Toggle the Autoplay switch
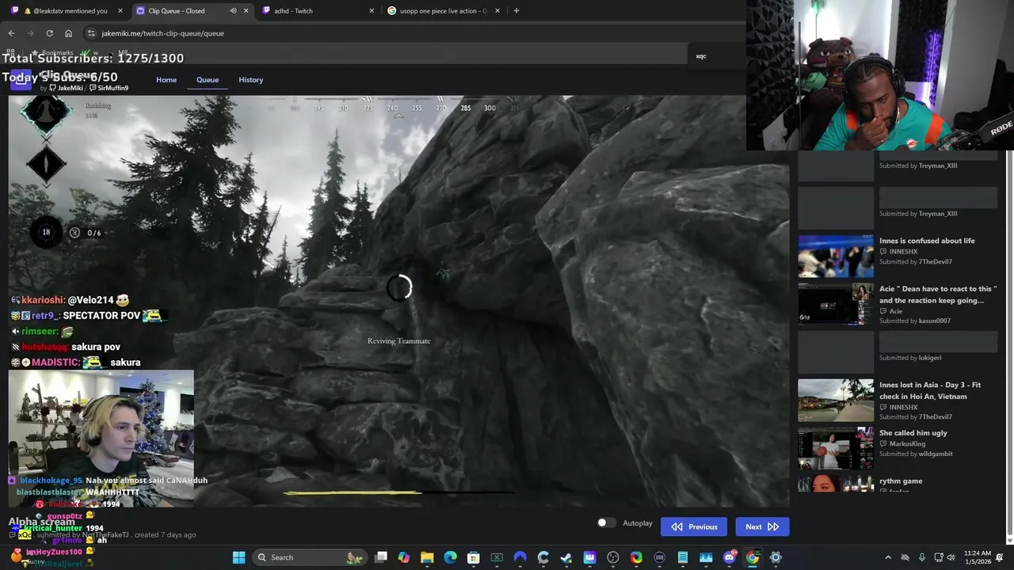The image size is (1014, 570). pyautogui.click(x=606, y=522)
